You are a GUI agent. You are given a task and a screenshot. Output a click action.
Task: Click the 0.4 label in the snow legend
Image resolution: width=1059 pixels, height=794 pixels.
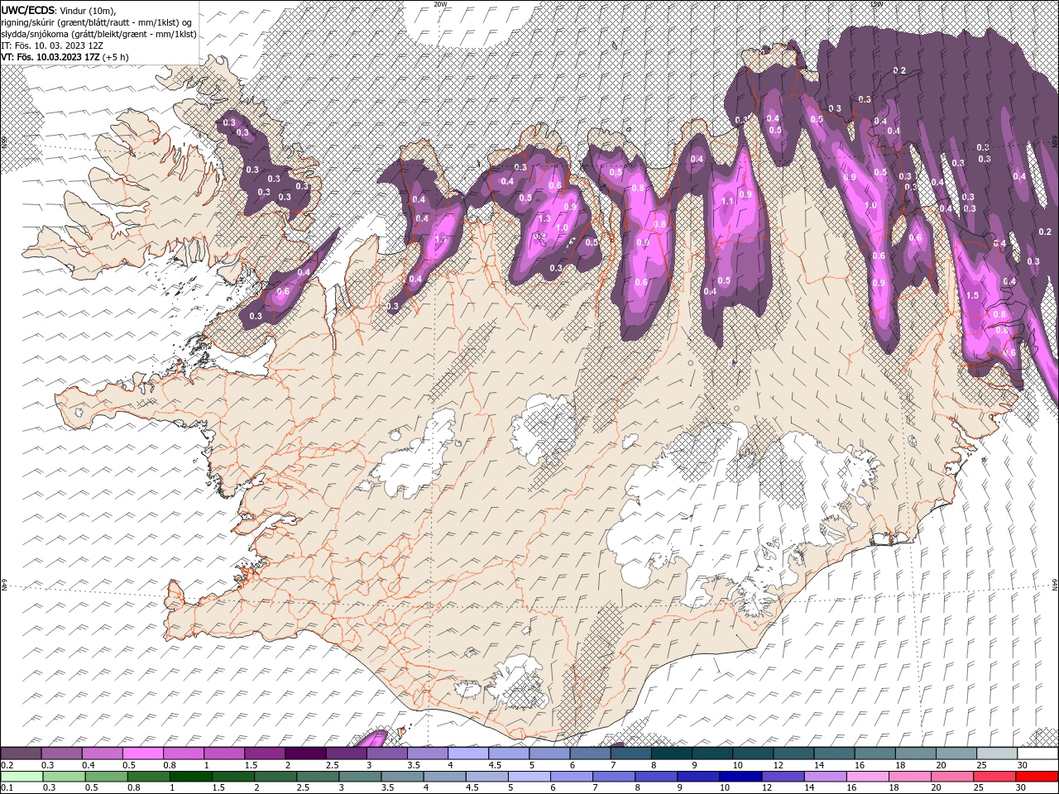(x=88, y=765)
